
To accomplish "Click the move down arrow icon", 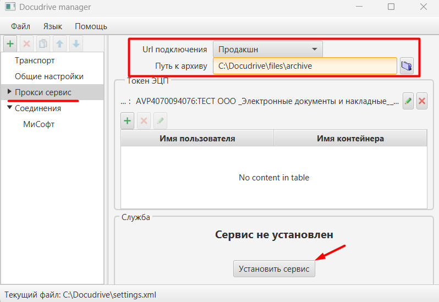I will [x=76, y=43].
